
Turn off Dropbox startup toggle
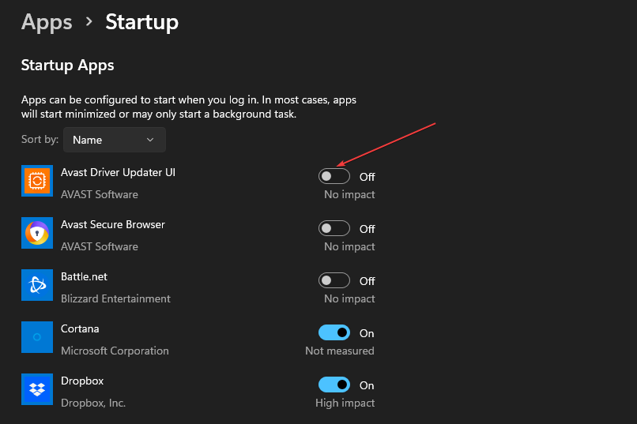coord(334,385)
